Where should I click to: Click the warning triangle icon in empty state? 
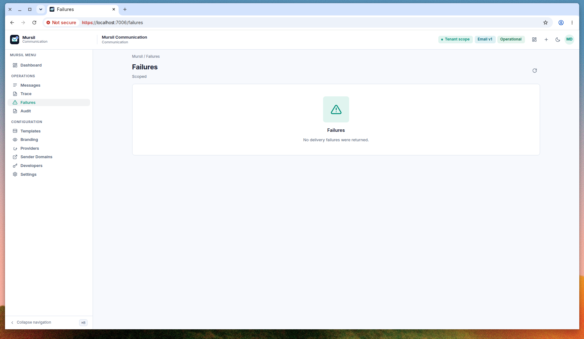[336, 109]
